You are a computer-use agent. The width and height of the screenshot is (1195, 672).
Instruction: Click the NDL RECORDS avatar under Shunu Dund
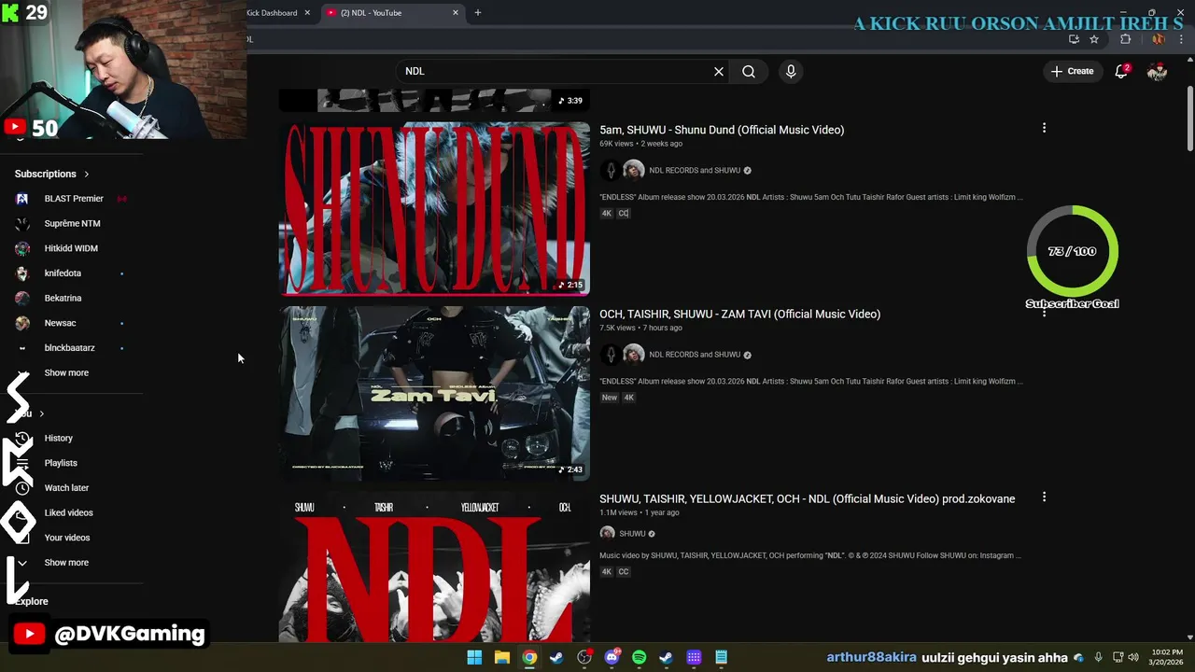pos(612,170)
